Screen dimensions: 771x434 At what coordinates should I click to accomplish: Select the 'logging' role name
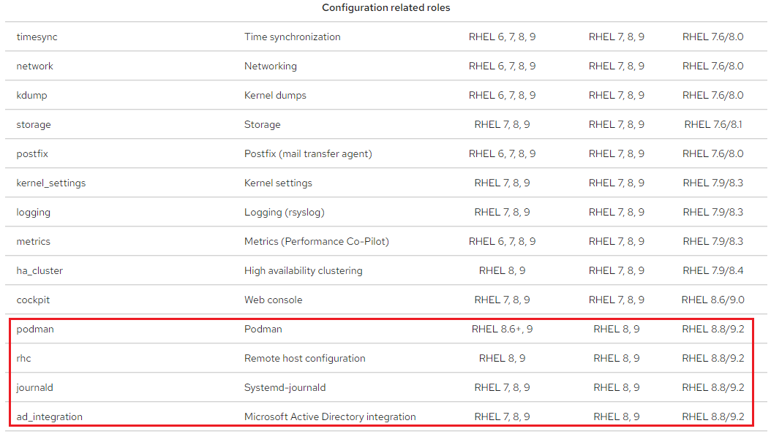(33, 212)
